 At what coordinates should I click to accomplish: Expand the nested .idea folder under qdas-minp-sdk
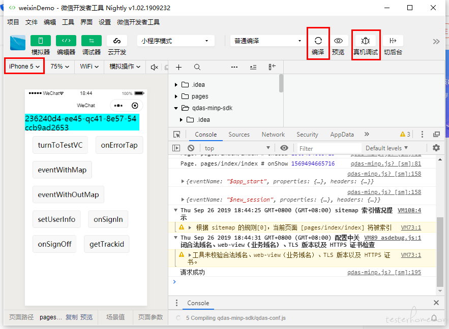coord(181,120)
